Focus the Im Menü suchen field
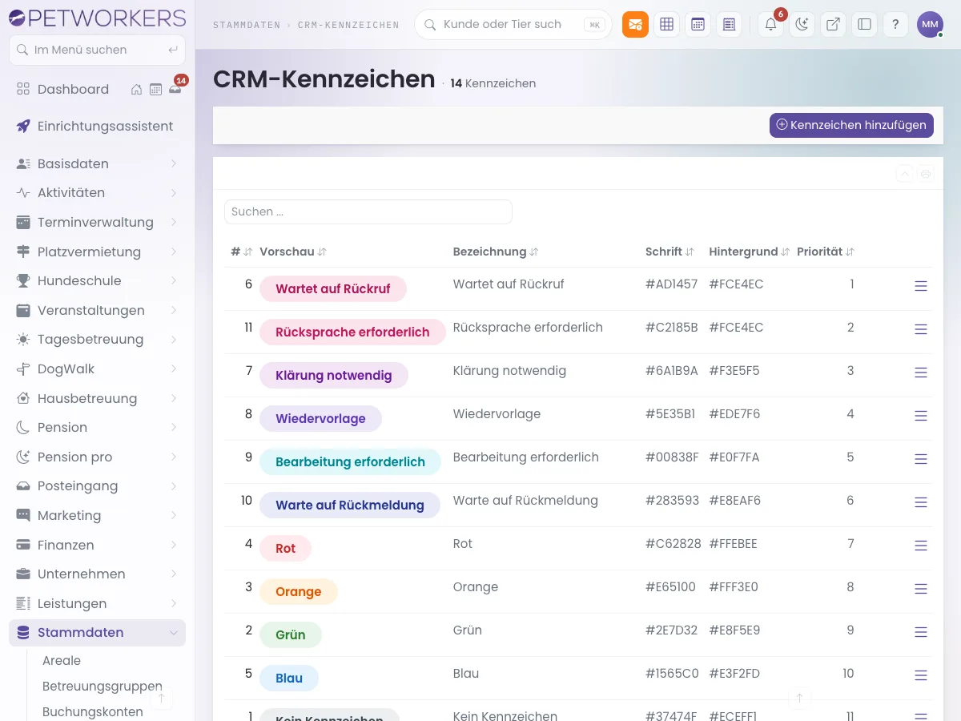The image size is (961, 721). coord(97,50)
